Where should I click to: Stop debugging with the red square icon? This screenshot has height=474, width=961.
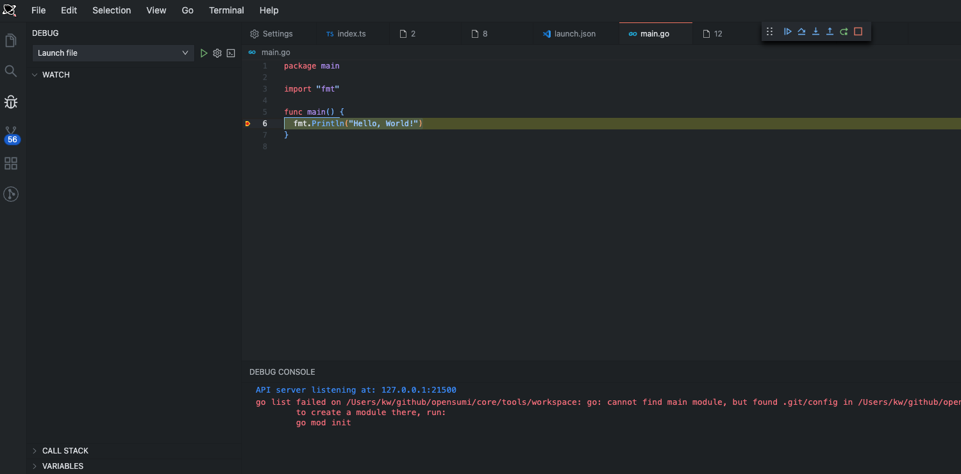[x=858, y=31]
